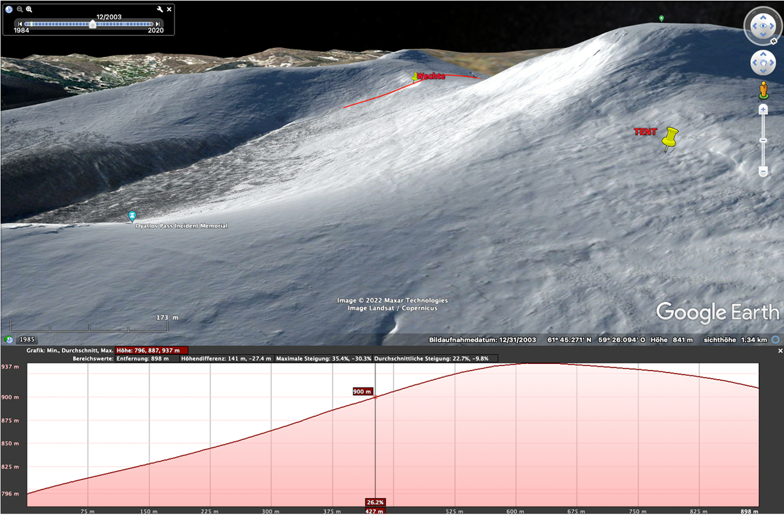Step to next imagery date
Image resolution: width=784 pixels, height=515 pixels.
159,24
